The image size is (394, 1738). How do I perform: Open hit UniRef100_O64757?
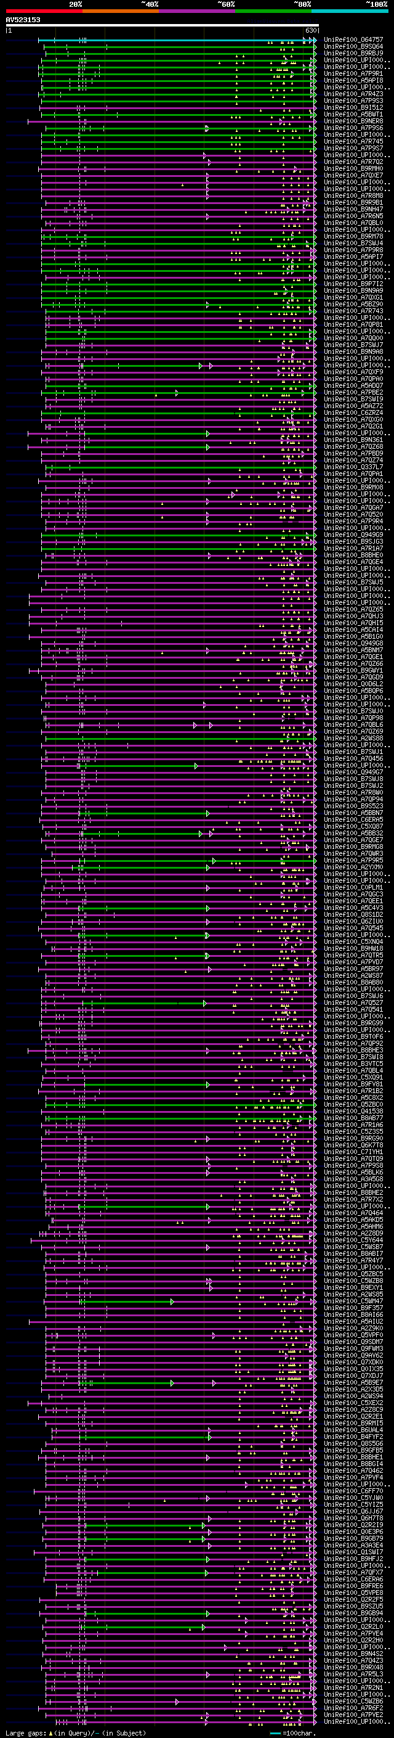(x=353, y=40)
